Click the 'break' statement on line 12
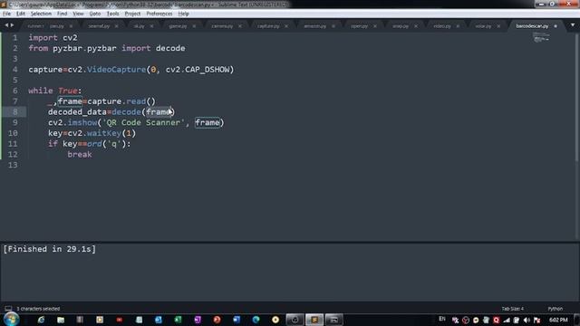 (80, 155)
